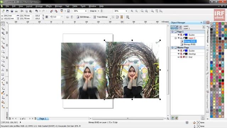This screenshot has width=227, height=128.
Task: Open the Window menu
Action: click(92, 6)
